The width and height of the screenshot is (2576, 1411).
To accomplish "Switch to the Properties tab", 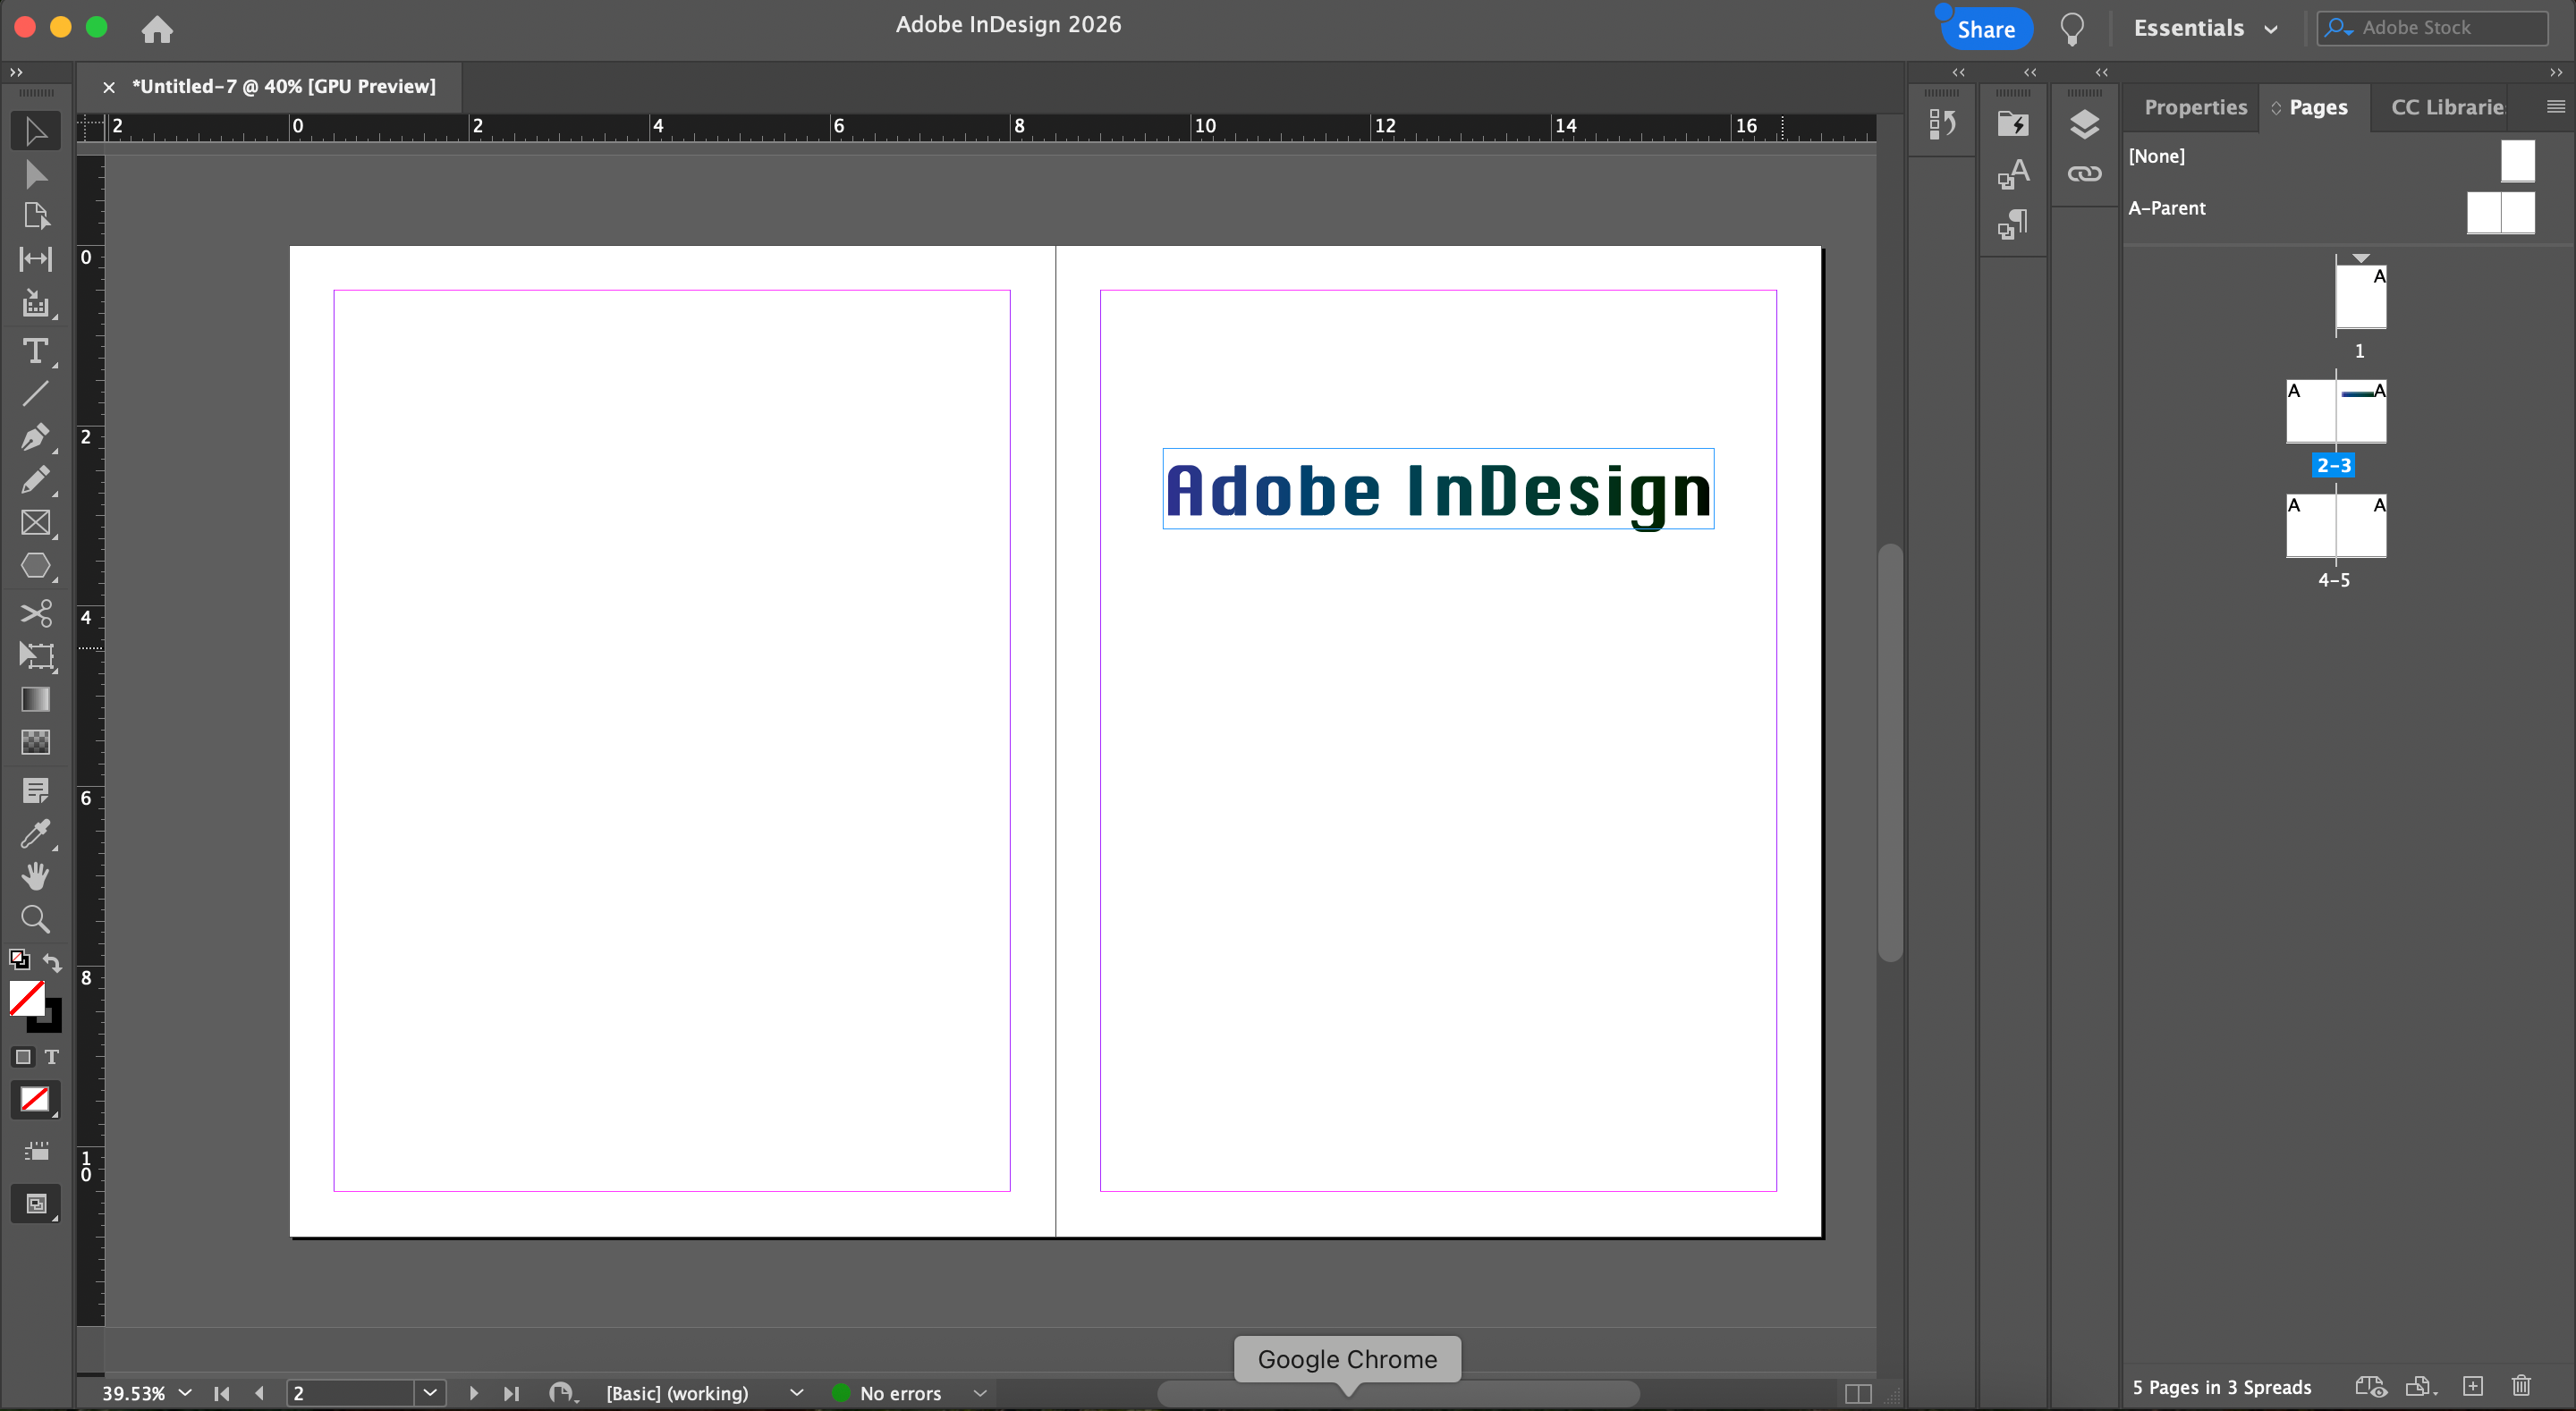I will tap(2195, 107).
